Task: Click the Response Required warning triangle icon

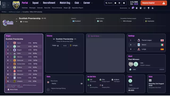Action: point(164,3)
